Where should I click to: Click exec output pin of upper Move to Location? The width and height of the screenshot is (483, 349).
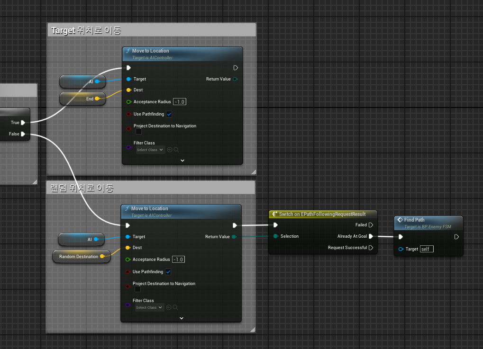click(x=236, y=68)
